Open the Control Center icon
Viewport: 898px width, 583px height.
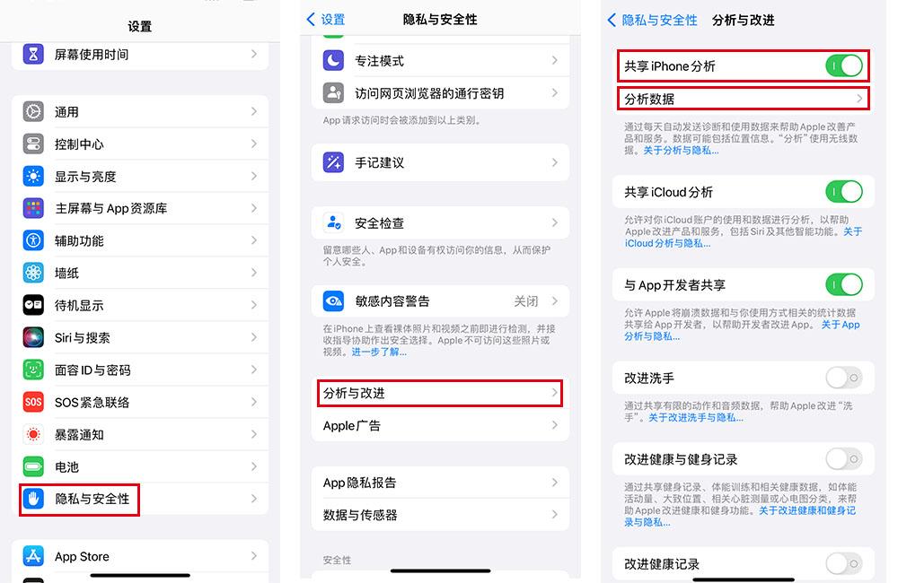[33, 144]
